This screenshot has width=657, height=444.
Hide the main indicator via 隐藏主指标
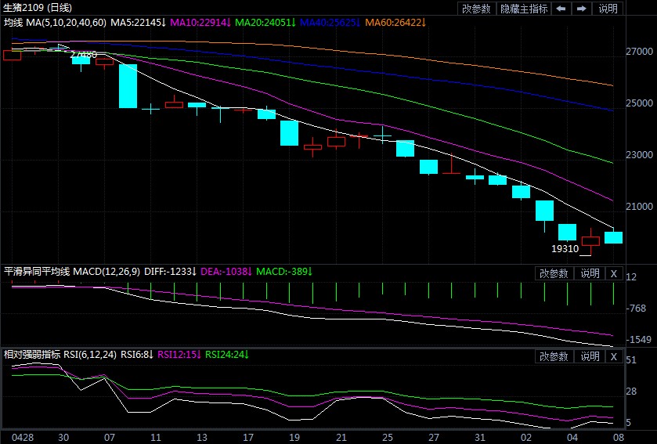point(524,9)
